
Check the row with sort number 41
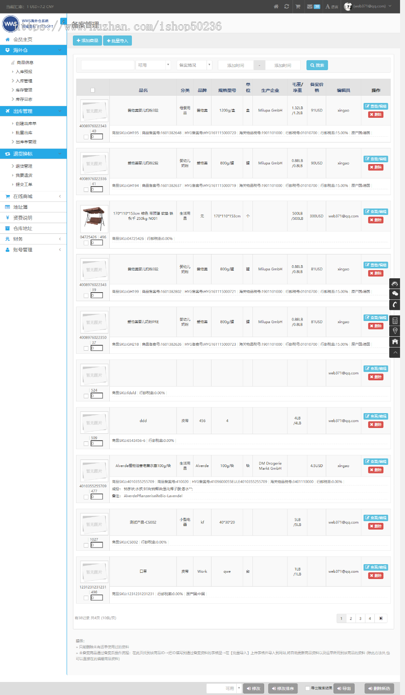pyautogui.click(x=86, y=189)
